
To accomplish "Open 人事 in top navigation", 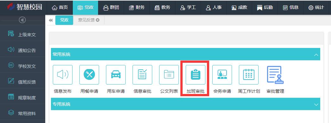I will pyautogui.click(x=214, y=8).
